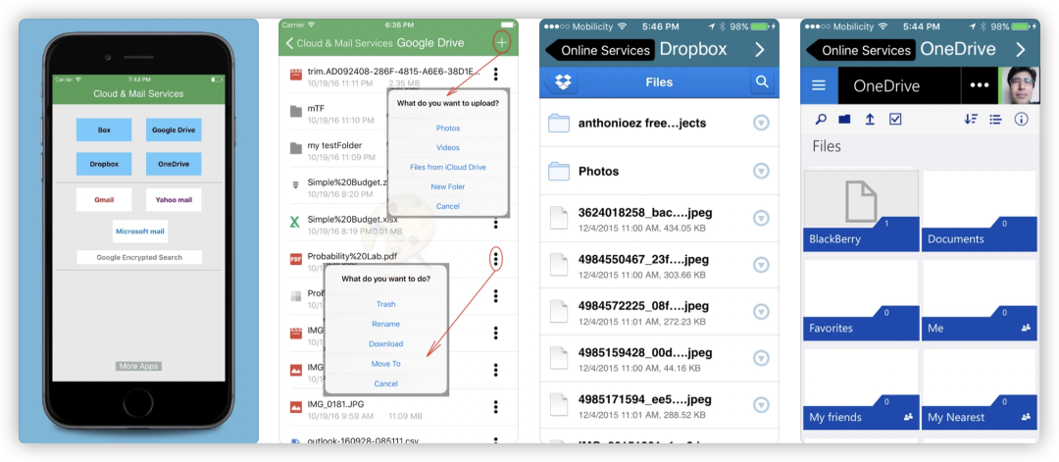Expand options arrow for 3624018258_bac jpeg
This screenshot has height=462, width=1059.
(761, 218)
